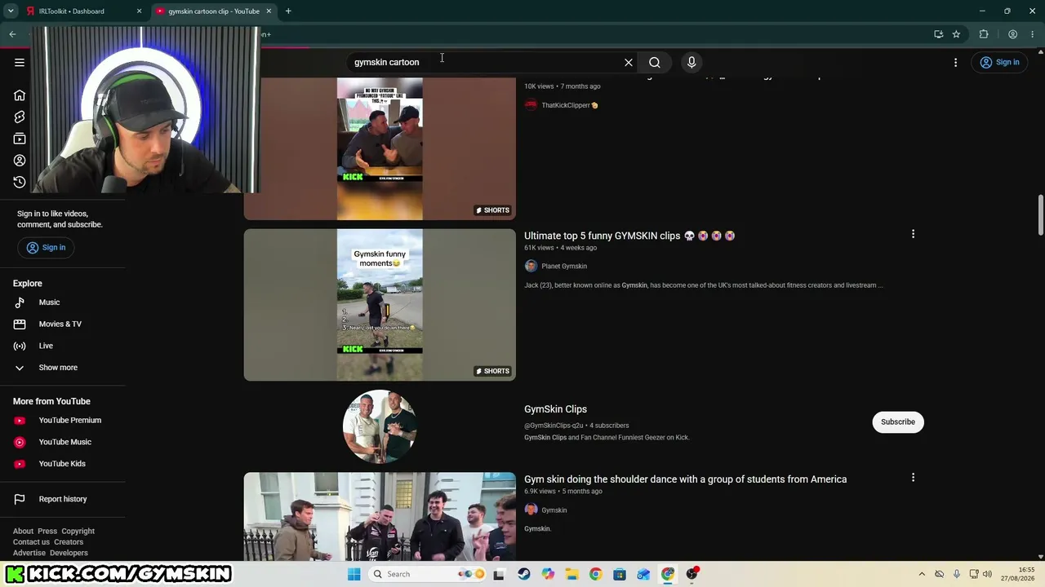Image resolution: width=1045 pixels, height=587 pixels.
Task: Select the gymskin cartoon clip YouTube tab
Action: [214, 11]
